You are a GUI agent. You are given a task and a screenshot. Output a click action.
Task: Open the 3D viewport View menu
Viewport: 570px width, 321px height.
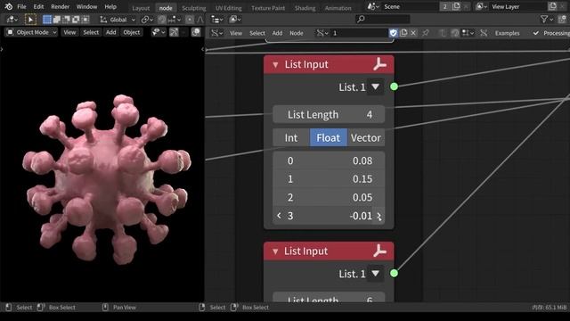pos(69,32)
